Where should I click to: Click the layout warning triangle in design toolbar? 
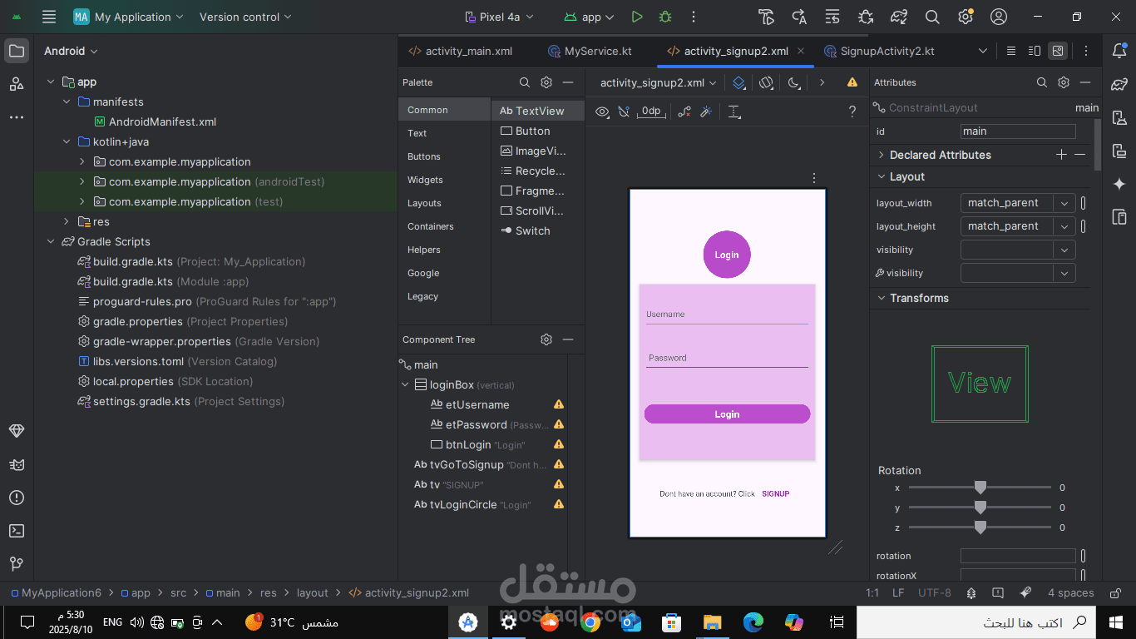point(852,82)
